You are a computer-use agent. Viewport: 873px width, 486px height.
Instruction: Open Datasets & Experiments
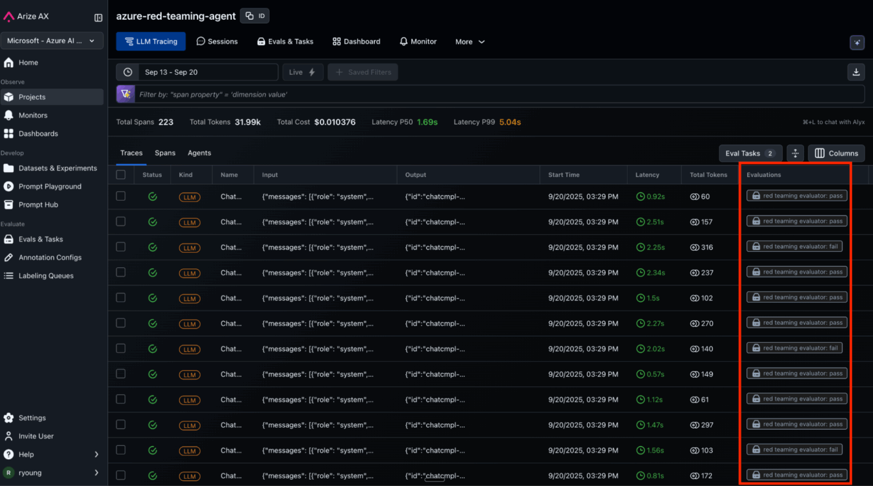pyautogui.click(x=52, y=168)
